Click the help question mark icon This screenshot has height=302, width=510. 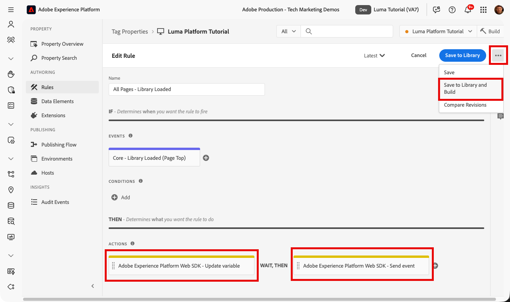(452, 10)
